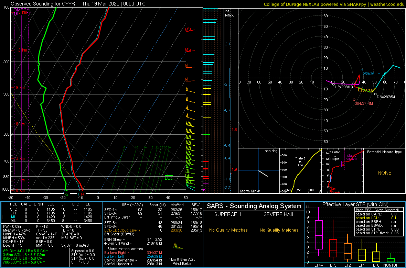The image size is (406, 268).
Task: Select the EFF parcel row
Action: click(x=51, y=213)
